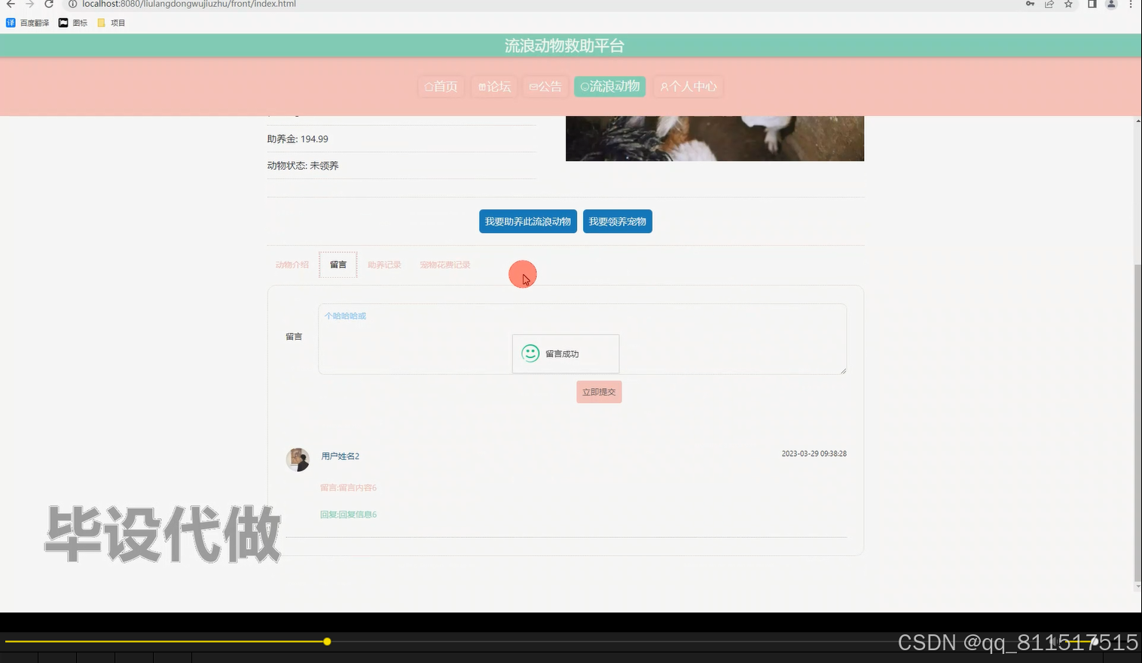Click the browser forward arrow
The image size is (1142, 663).
tap(30, 4)
